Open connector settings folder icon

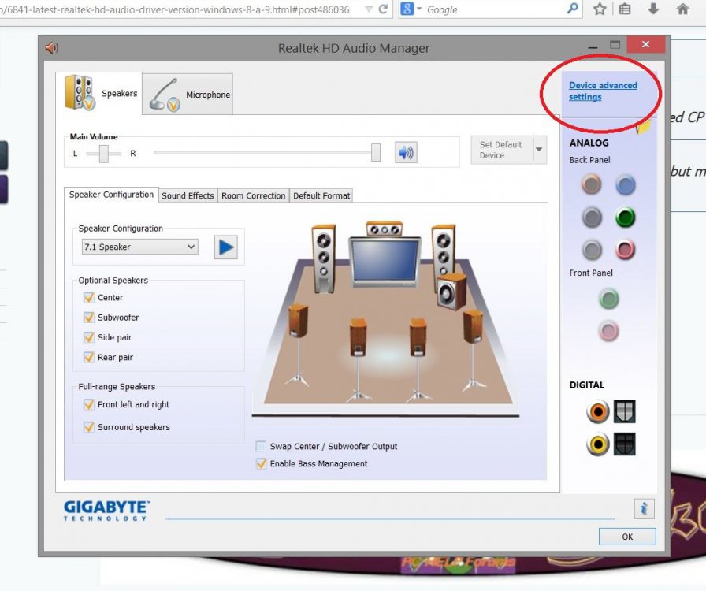click(645, 126)
